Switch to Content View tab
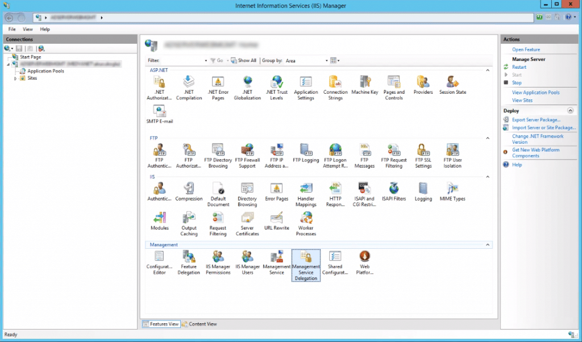The image size is (582, 342). tap(199, 324)
